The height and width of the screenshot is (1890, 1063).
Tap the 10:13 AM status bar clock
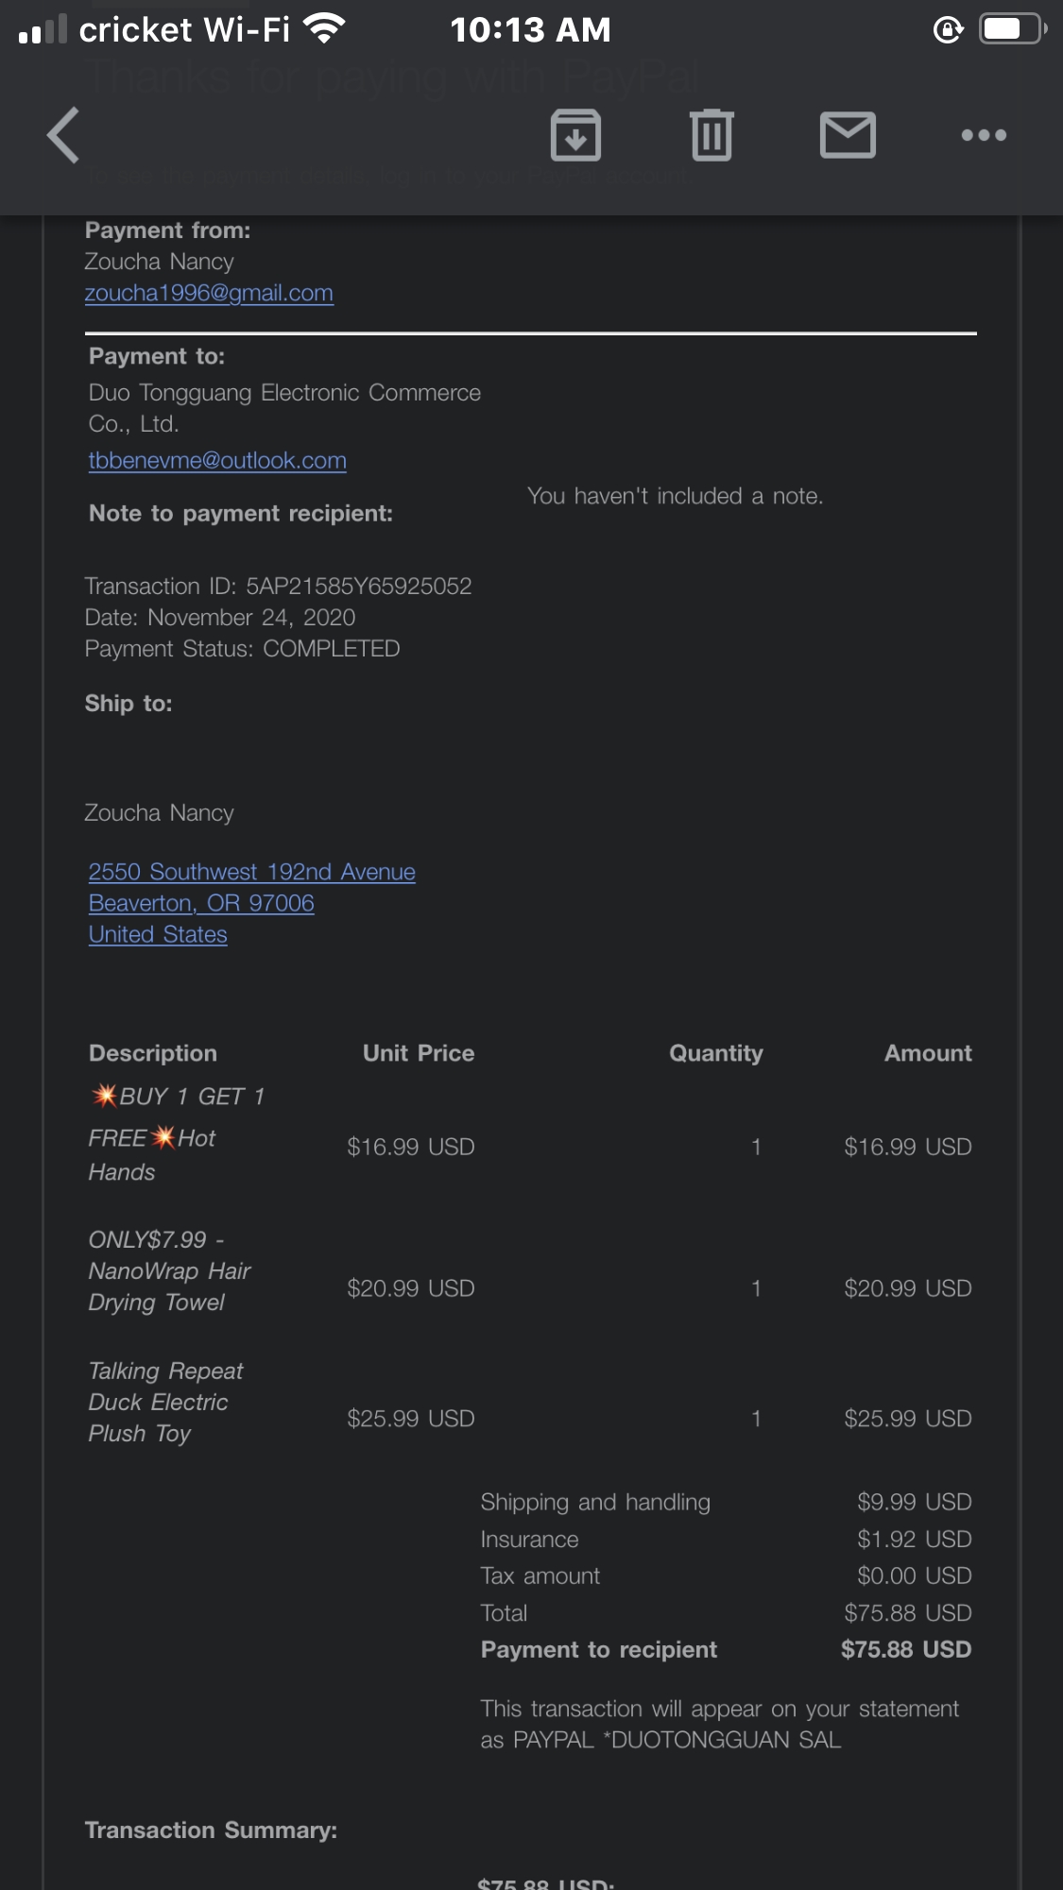point(530,30)
